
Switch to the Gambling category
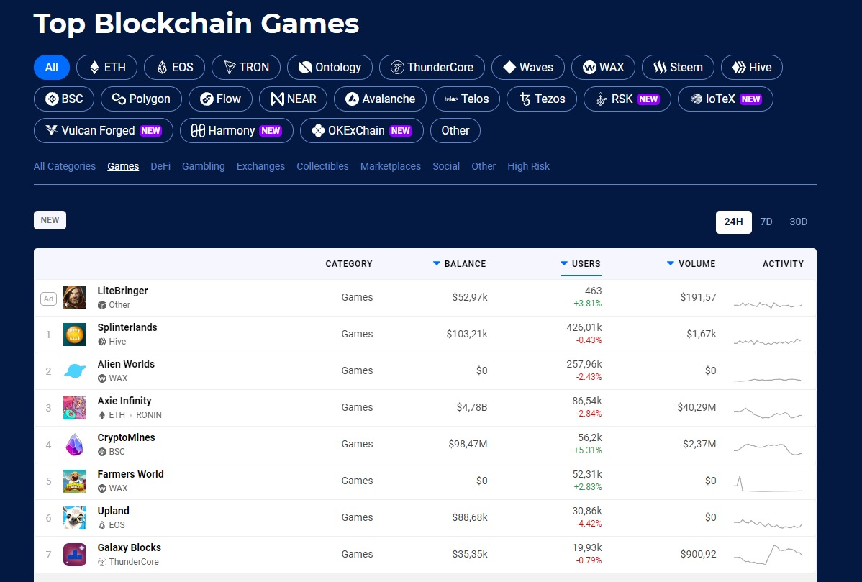(x=204, y=166)
